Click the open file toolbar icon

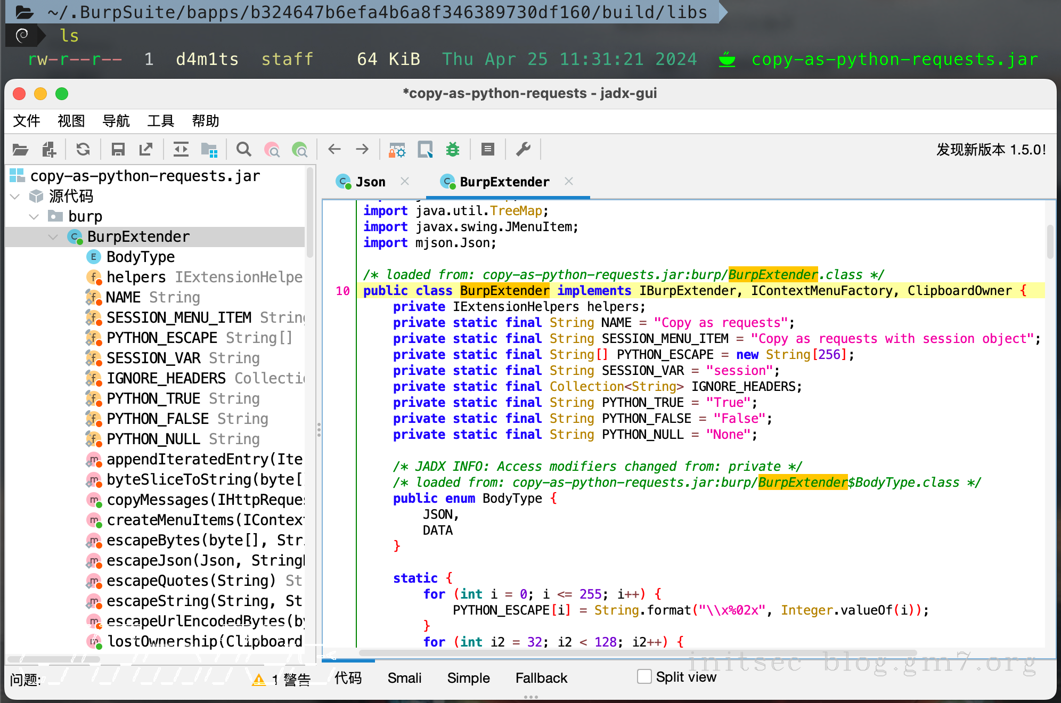[20, 150]
